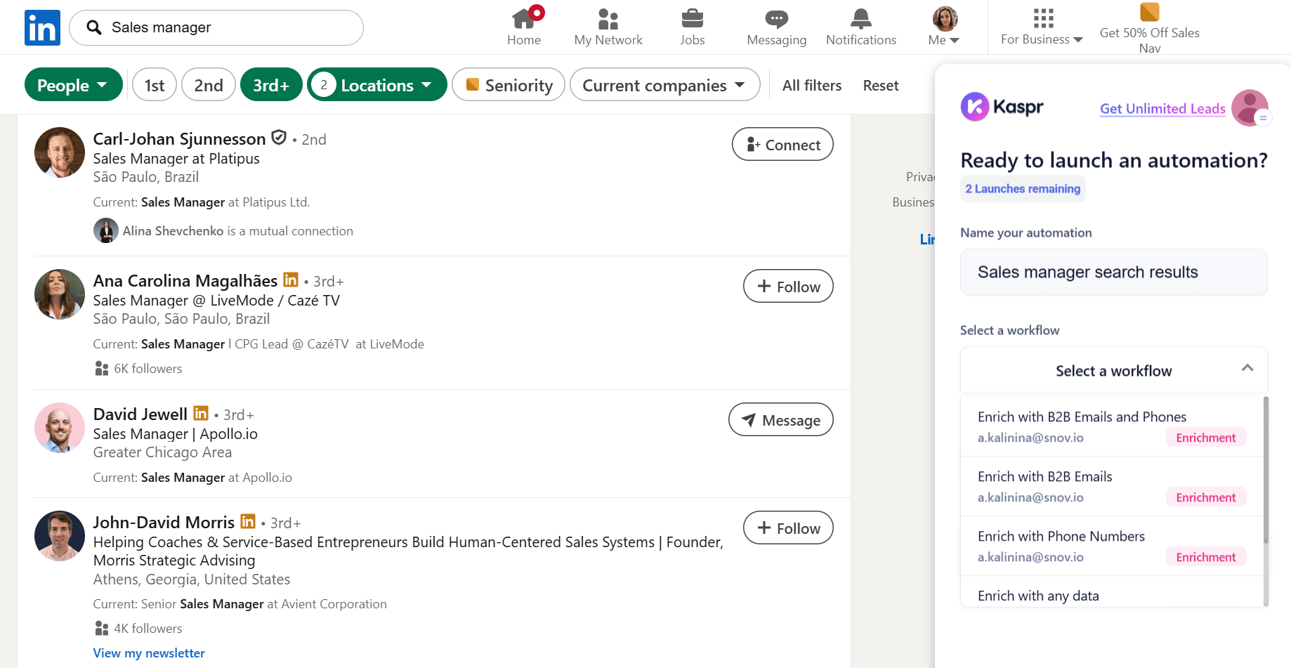The height and width of the screenshot is (668, 1291).
Task: Open Messaging chat icon
Action: [776, 19]
